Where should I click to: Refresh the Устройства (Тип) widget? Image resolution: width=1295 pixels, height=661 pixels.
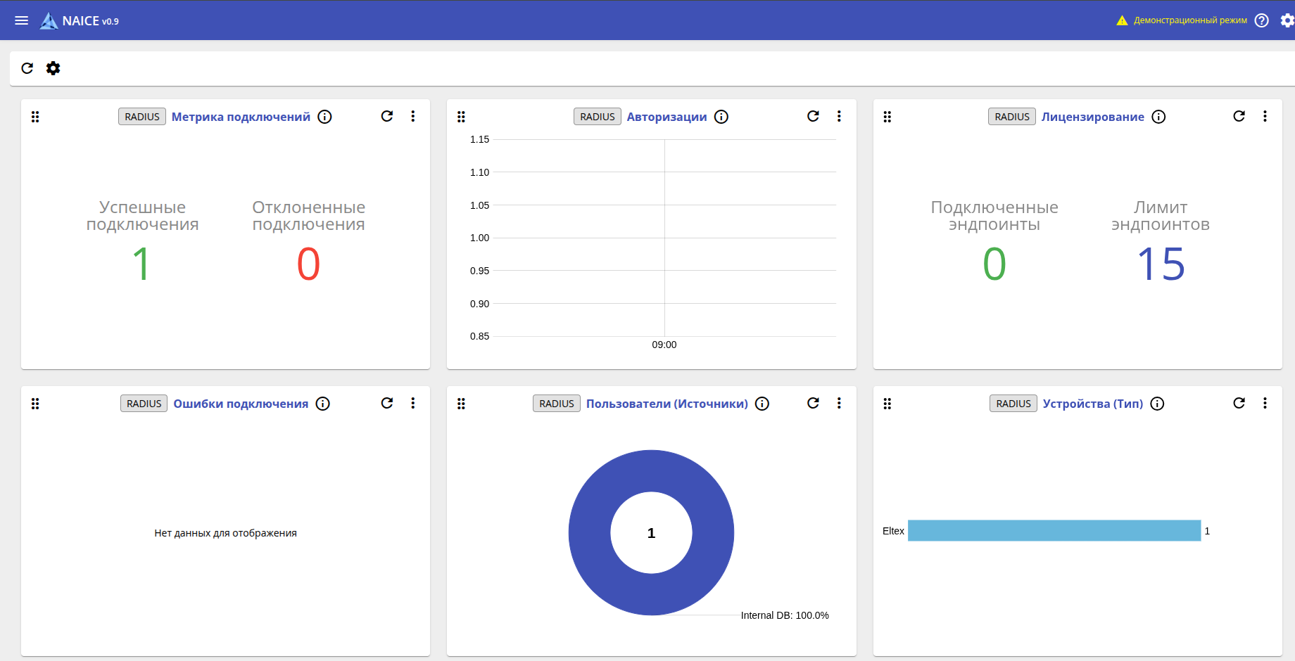pos(1239,403)
